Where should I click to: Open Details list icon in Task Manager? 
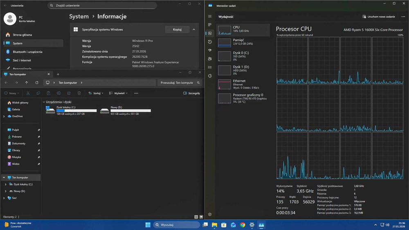click(210, 67)
